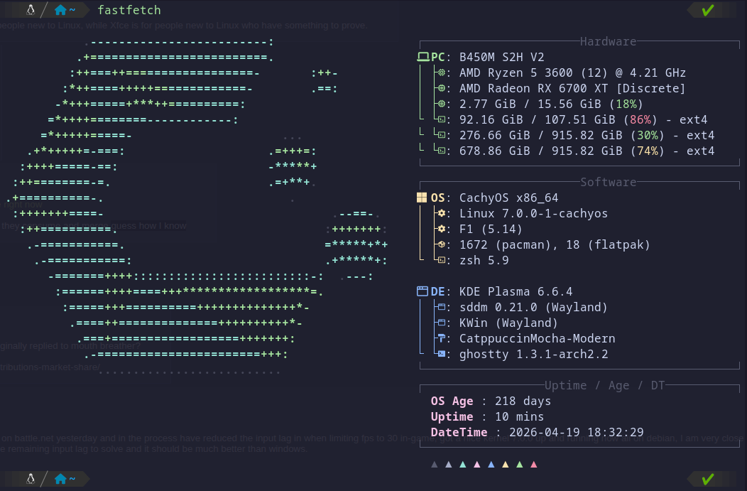Click the memory icon beside 2.77 GiB

tap(442, 104)
